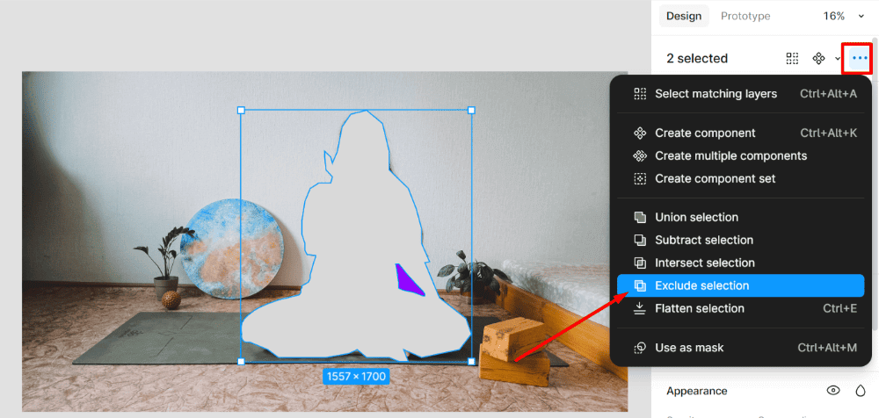Choose the highlighted Exclude selection entry
The height and width of the screenshot is (418, 879).
point(740,285)
